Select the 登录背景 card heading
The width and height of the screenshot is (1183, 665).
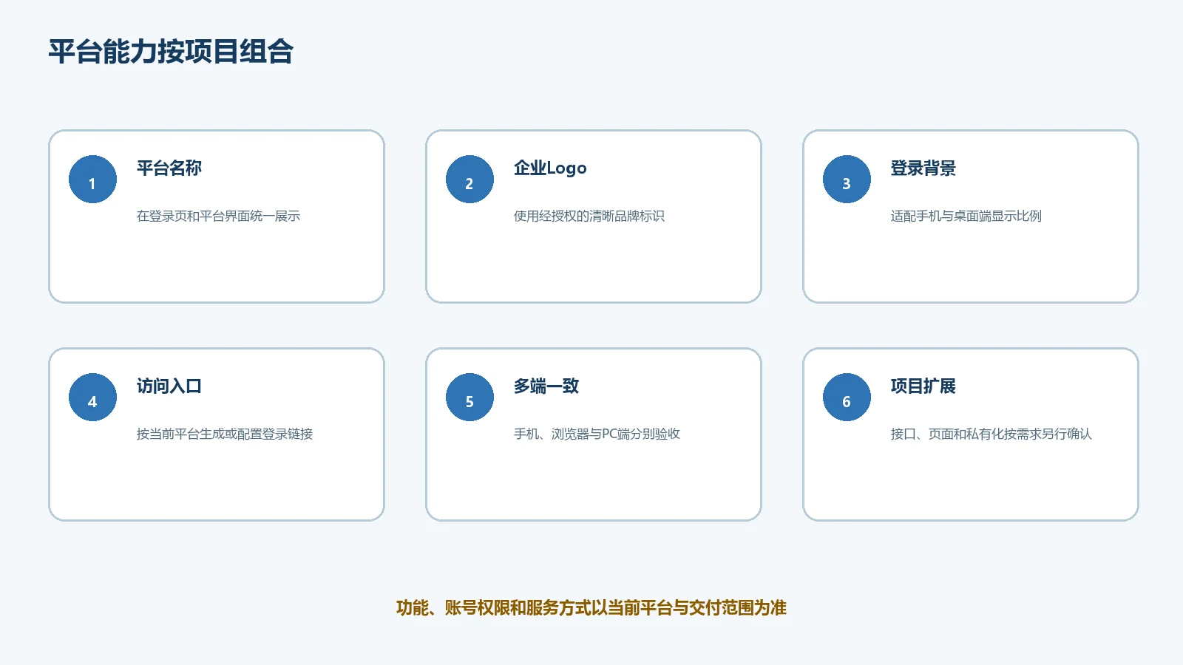coord(923,168)
